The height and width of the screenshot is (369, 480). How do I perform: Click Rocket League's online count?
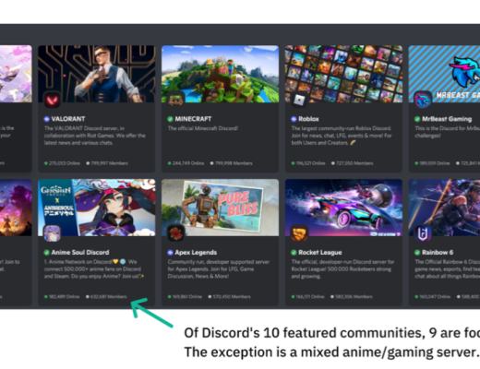tap(308, 297)
